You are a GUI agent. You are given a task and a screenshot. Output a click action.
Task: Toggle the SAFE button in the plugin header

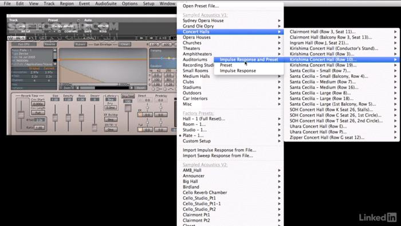click(x=88, y=31)
